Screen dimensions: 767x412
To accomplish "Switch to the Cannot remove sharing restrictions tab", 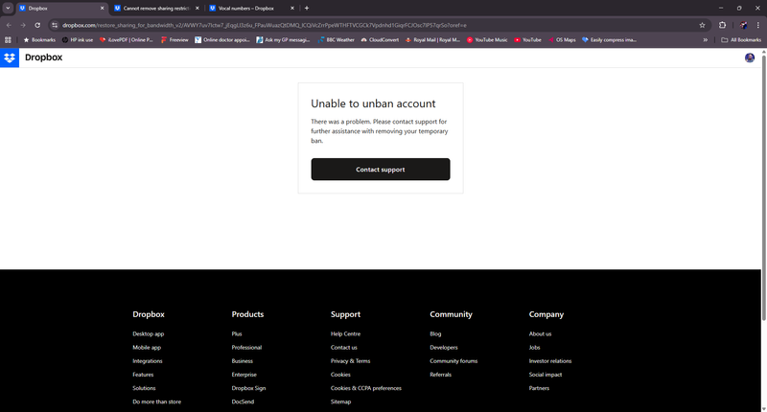I will 153,8.
